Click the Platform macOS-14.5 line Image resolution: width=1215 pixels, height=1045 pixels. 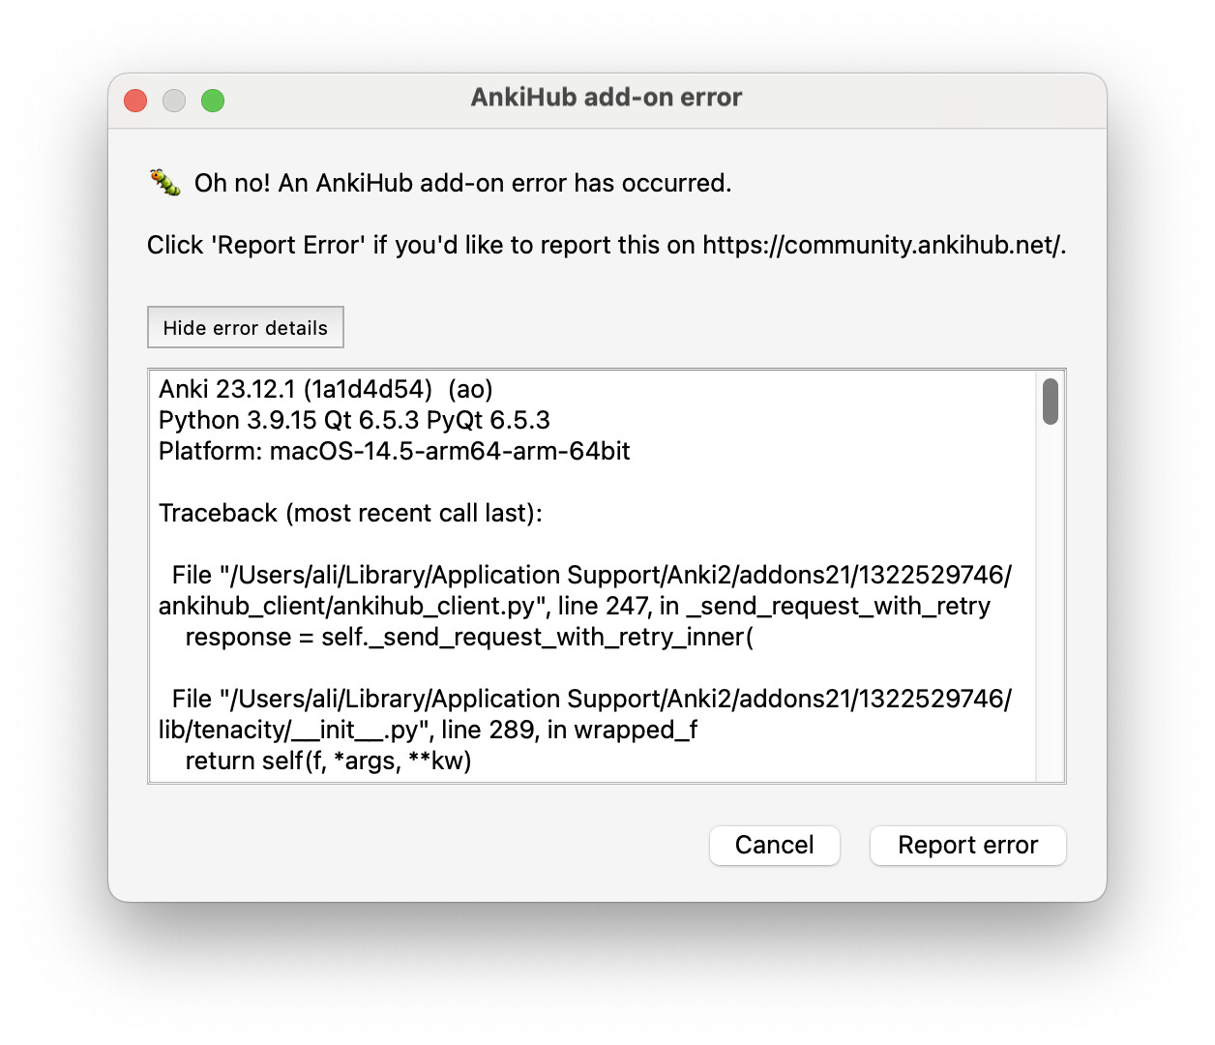(395, 452)
